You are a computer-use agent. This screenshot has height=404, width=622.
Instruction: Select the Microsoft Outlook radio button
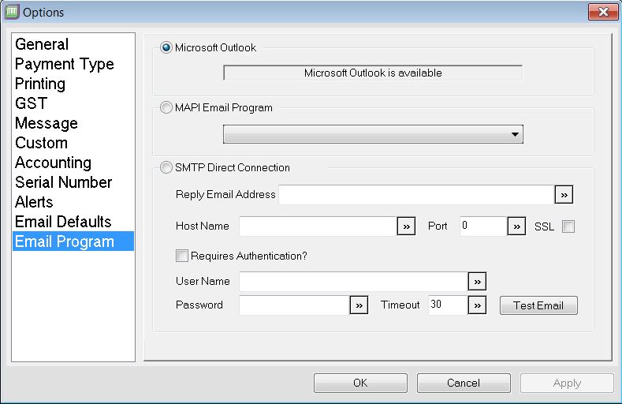(166, 47)
